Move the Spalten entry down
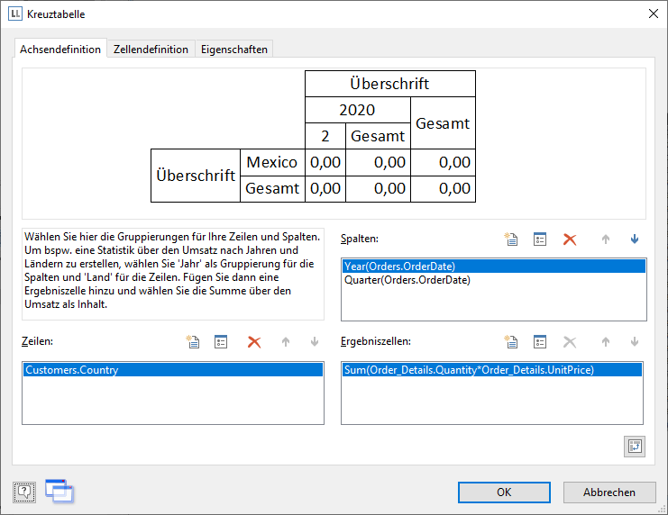 tap(635, 239)
